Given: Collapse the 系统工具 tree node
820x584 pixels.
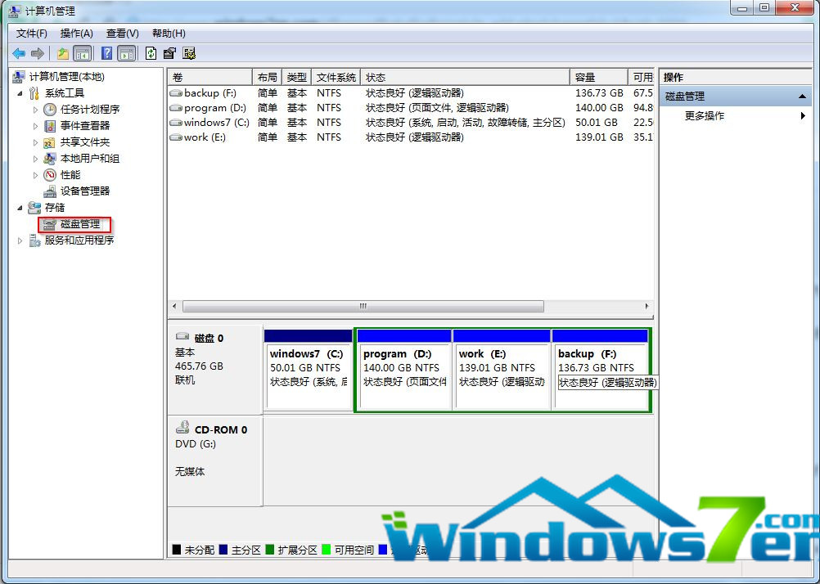Looking at the screenshot, I should 20,92.
